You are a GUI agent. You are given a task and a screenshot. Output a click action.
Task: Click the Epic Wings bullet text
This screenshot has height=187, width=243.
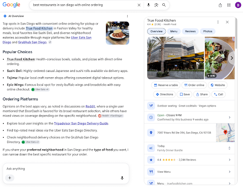click(x=64, y=87)
